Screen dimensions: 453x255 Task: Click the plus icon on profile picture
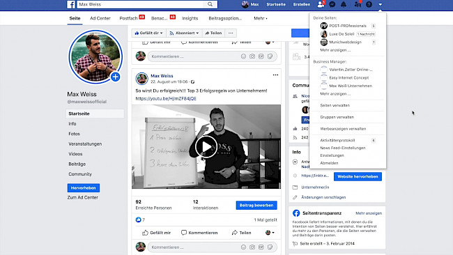[x=115, y=77]
